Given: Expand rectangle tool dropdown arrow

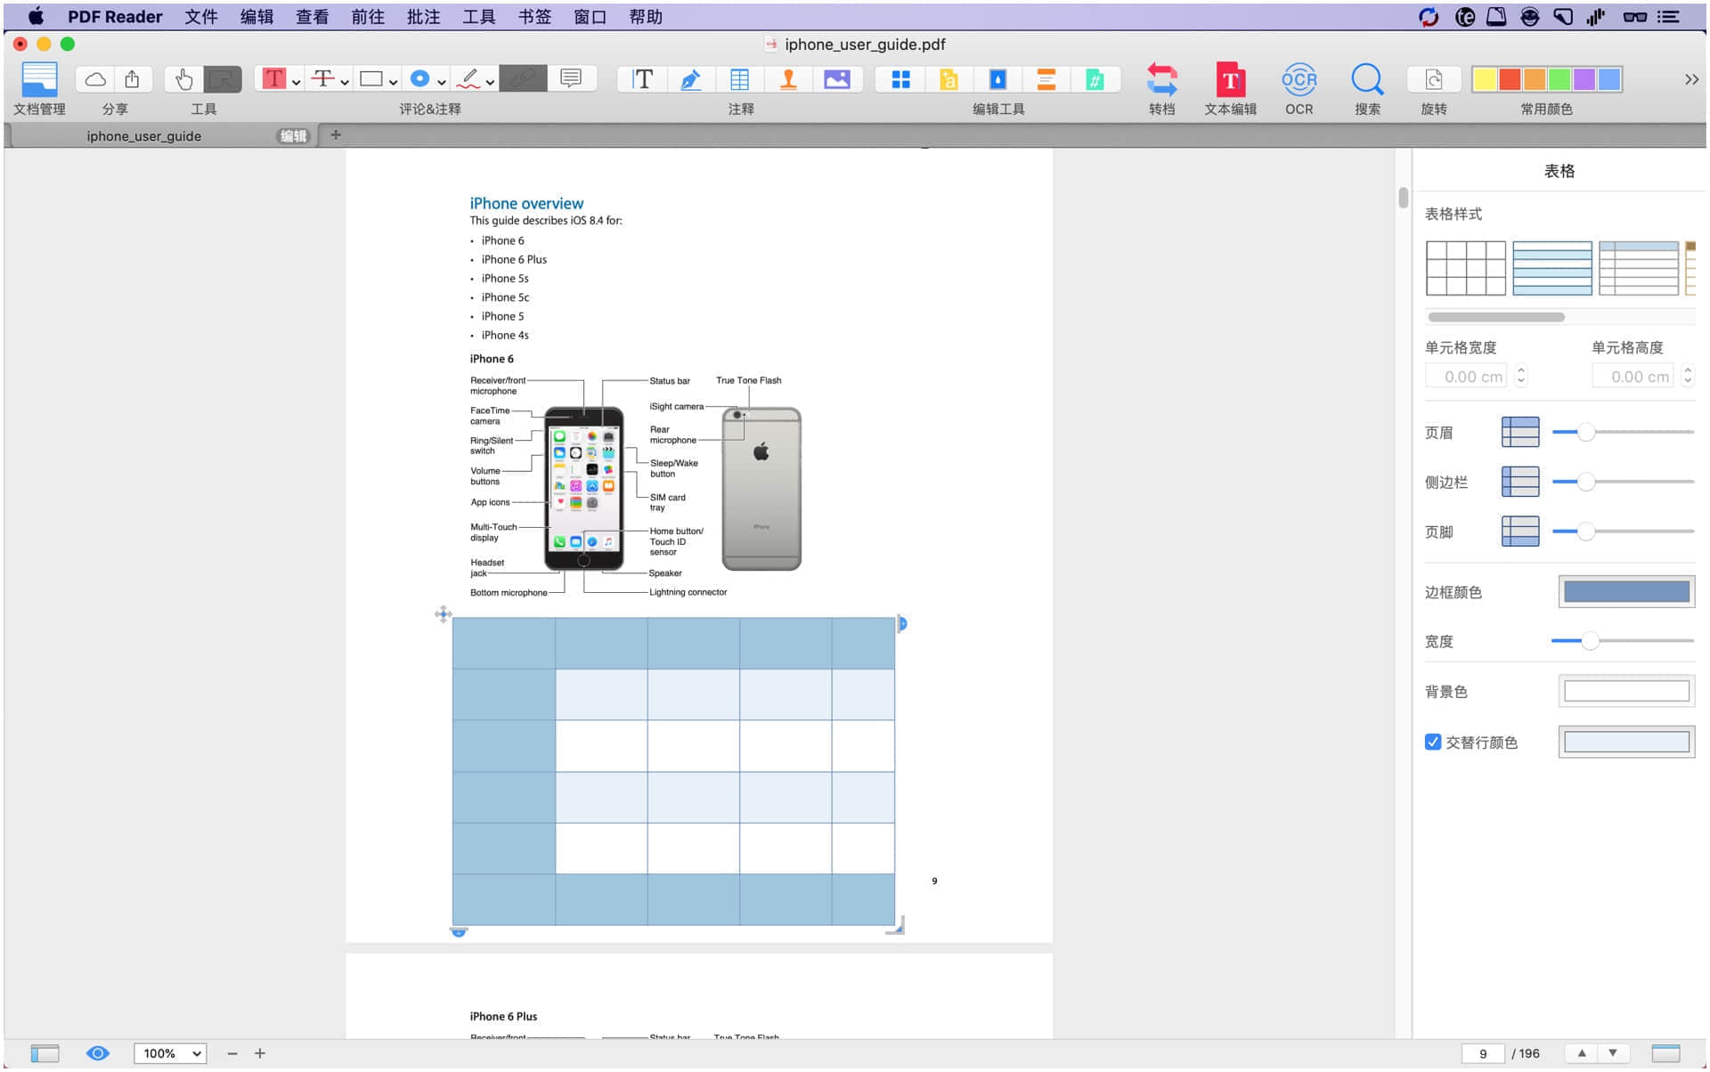Looking at the screenshot, I should [x=393, y=82].
